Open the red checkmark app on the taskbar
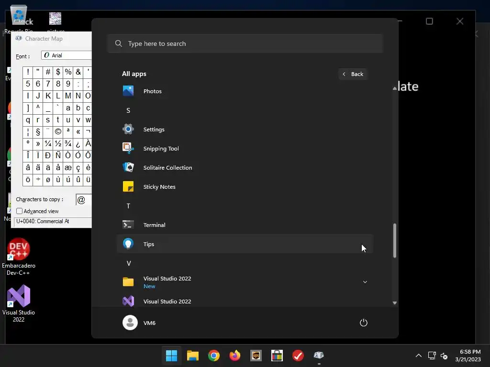Image resolution: width=490 pixels, height=367 pixels. [298, 356]
